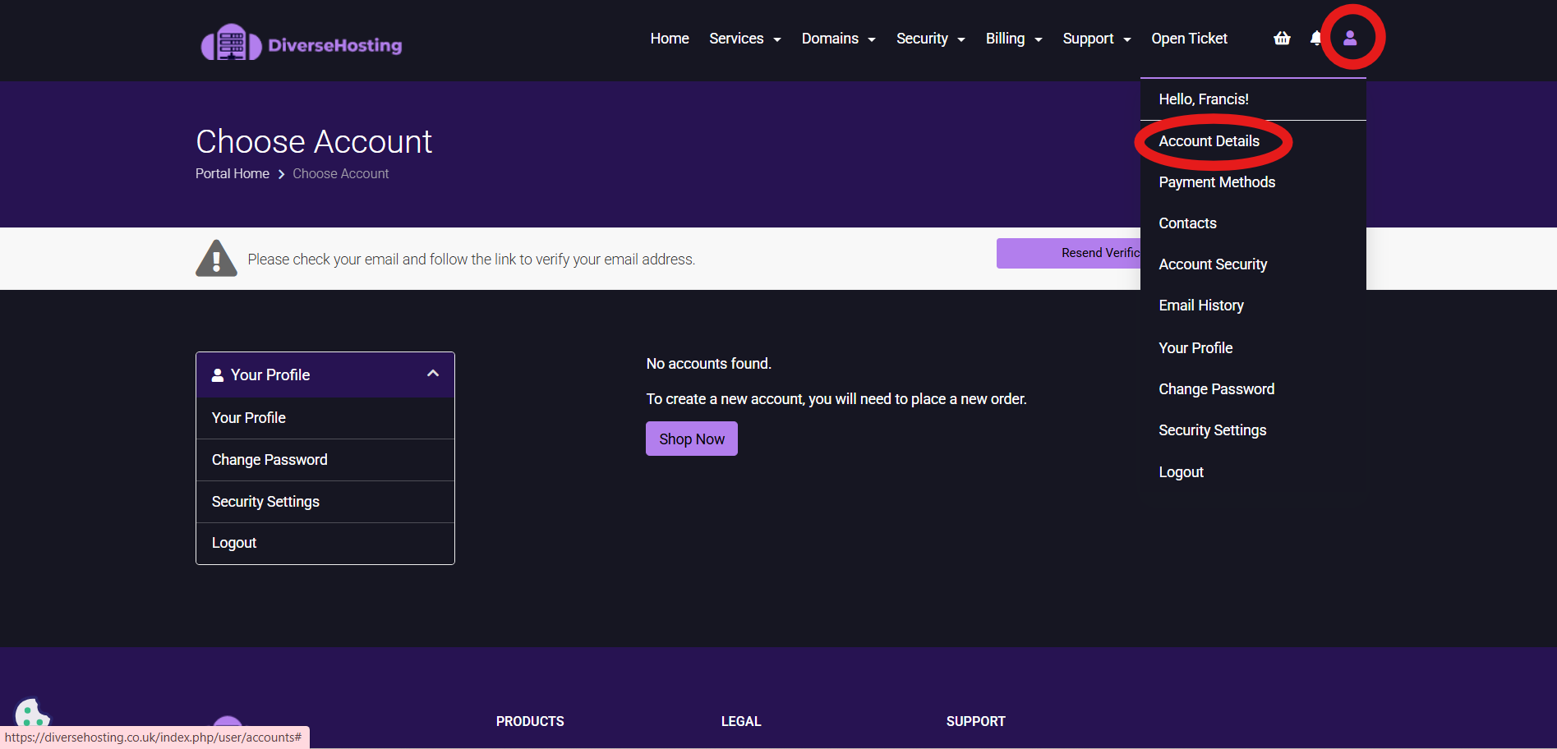The width and height of the screenshot is (1557, 749).
Task: Click the user account avatar icon
Action: [1350, 39]
